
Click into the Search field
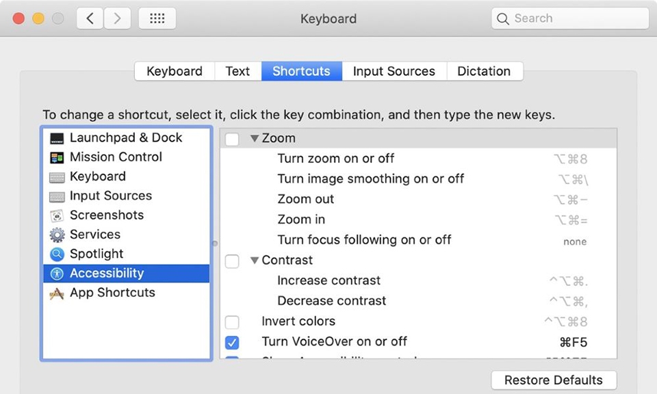[x=570, y=18]
